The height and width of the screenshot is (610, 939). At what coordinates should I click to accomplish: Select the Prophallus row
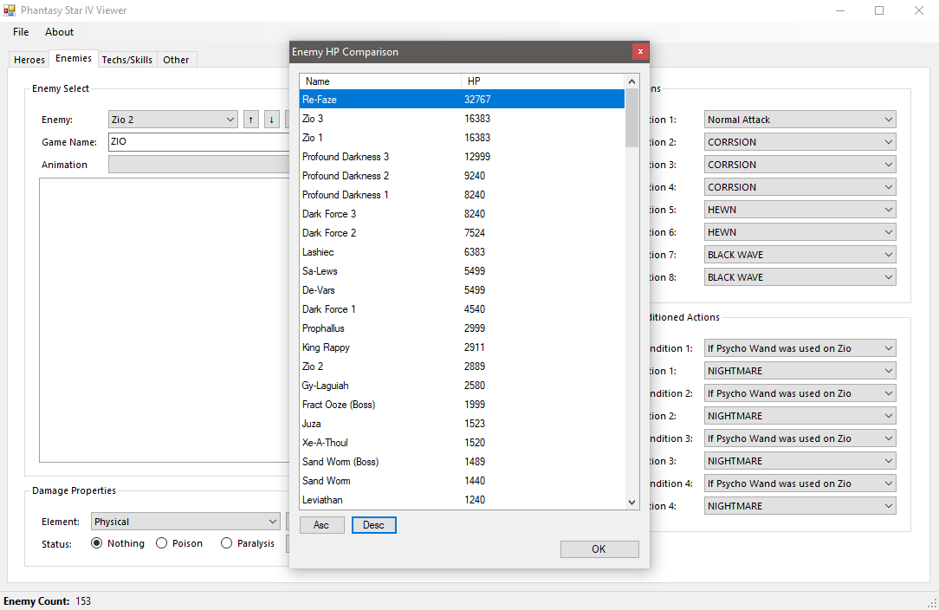pos(462,328)
